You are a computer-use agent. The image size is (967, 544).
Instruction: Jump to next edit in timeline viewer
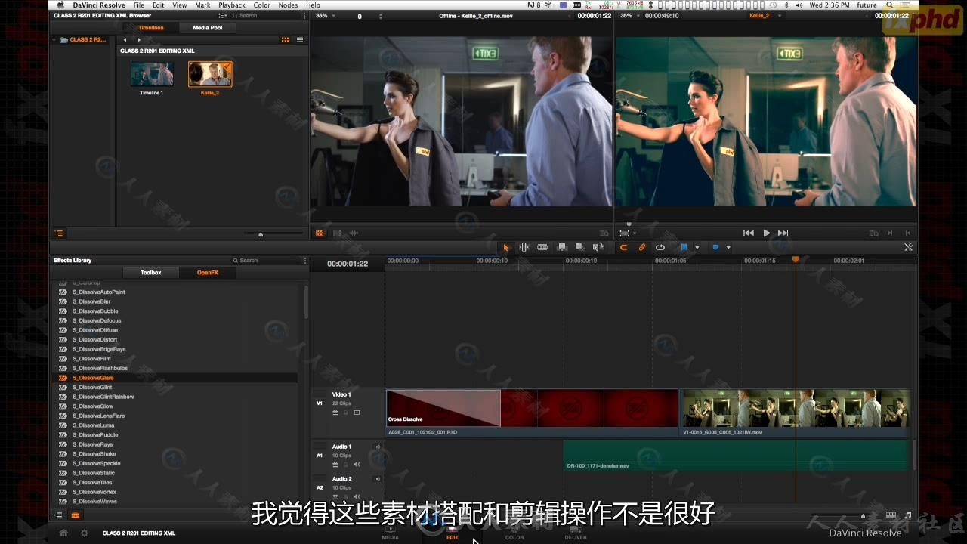[x=783, y=233]
